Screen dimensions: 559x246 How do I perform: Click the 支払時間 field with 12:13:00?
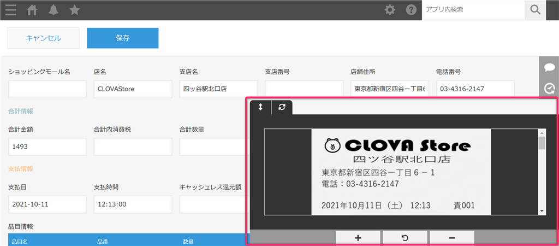click(x=133, y=204)
